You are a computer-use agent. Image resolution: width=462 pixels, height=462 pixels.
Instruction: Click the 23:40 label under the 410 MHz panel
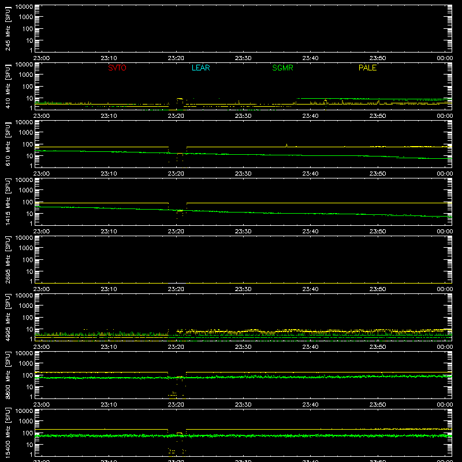310,116
